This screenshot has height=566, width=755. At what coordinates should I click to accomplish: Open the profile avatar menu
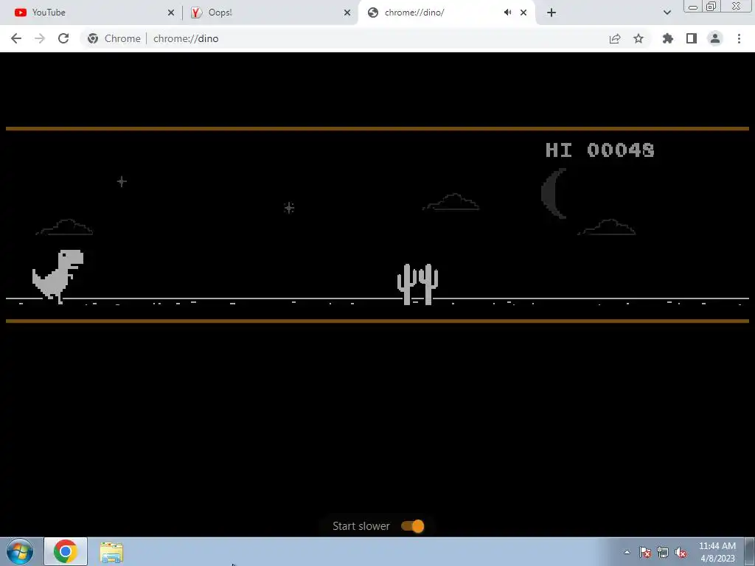[x=715, y=38]
